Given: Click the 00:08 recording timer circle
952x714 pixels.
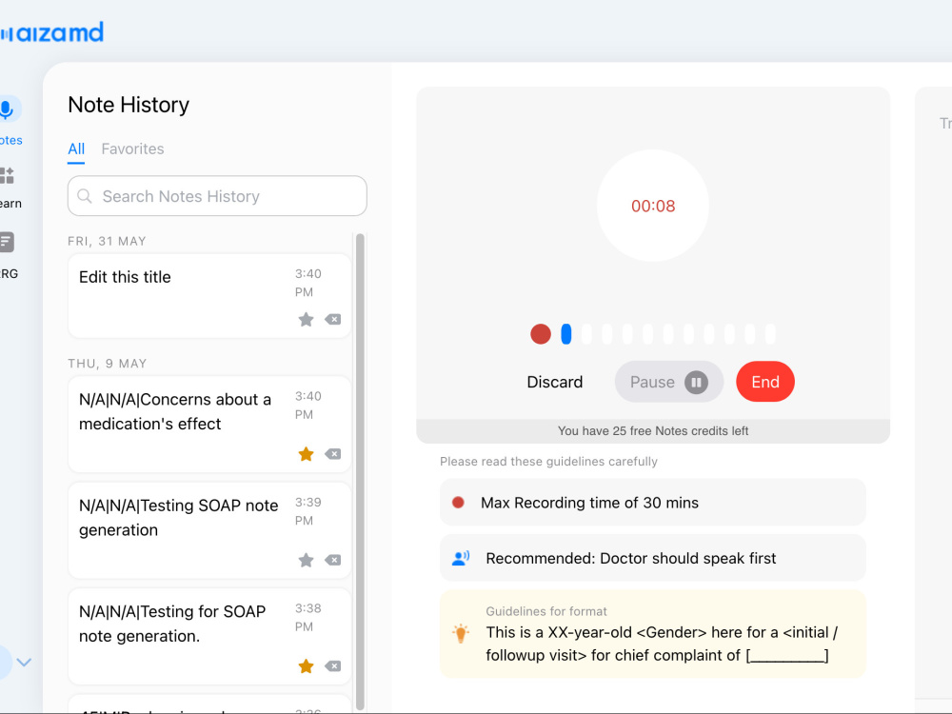Looking at the screenshot, I should [x=653, y=206].
